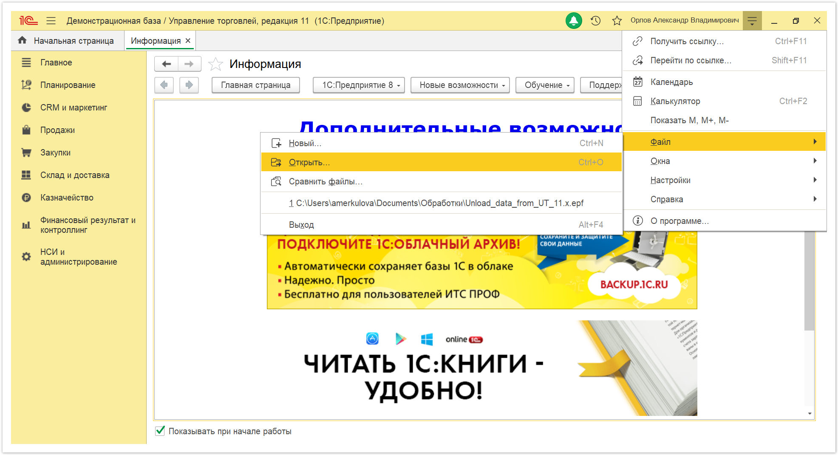Close the Информация tab
Screen dimensions: 838x455
188,40
